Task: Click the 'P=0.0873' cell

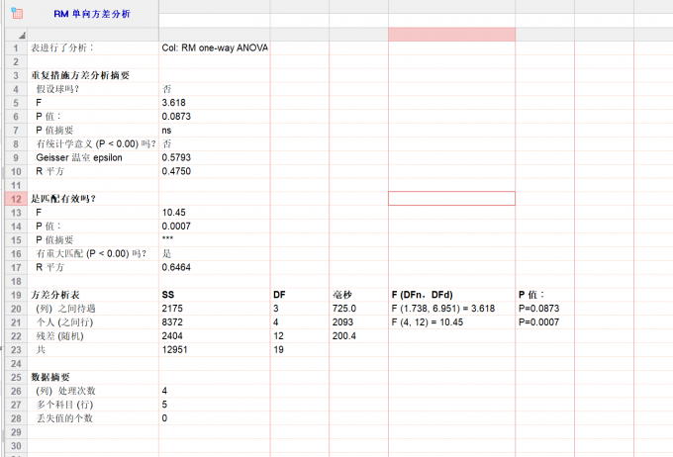Action: point(538,309)
